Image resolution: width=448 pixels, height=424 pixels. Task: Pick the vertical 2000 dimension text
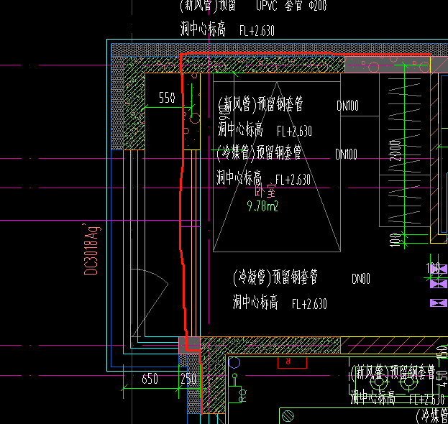coord(395,150)
